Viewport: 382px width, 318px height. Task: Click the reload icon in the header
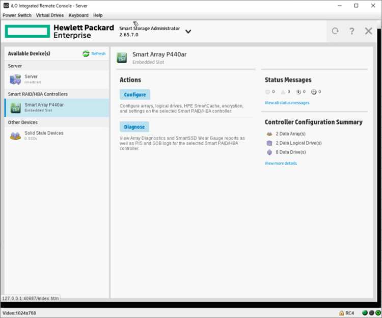point(335,31)
